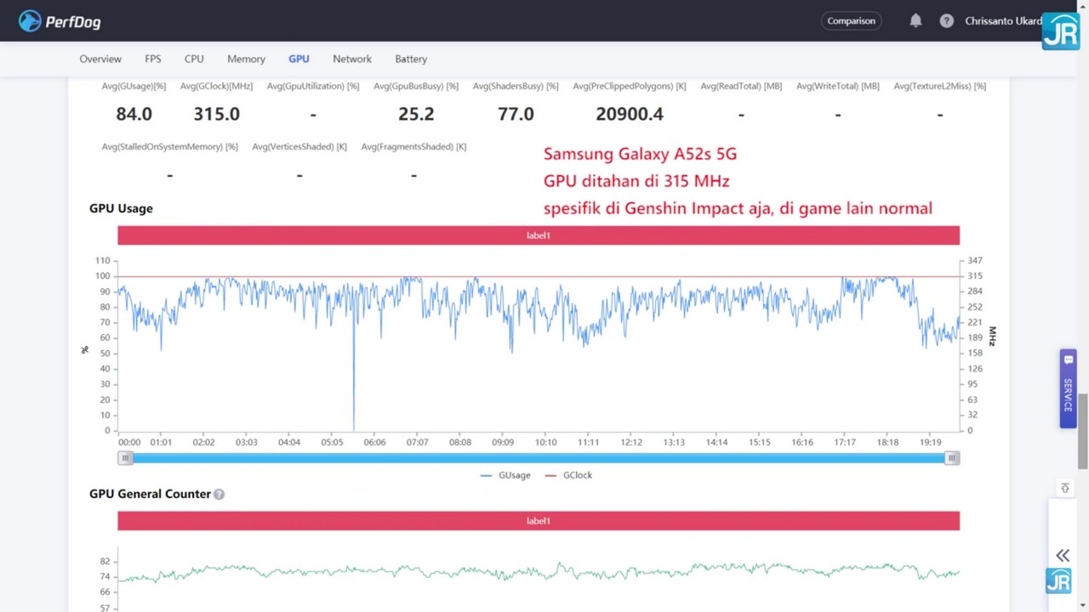The height and width of the screenshot is (612, 1089).
Task: Open the Chrissanto user account menu
Action: click(x=1002, y=20)
